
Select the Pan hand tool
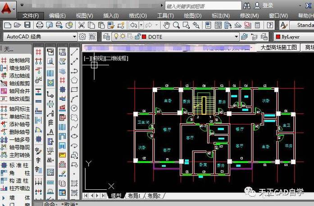[166, 25]
